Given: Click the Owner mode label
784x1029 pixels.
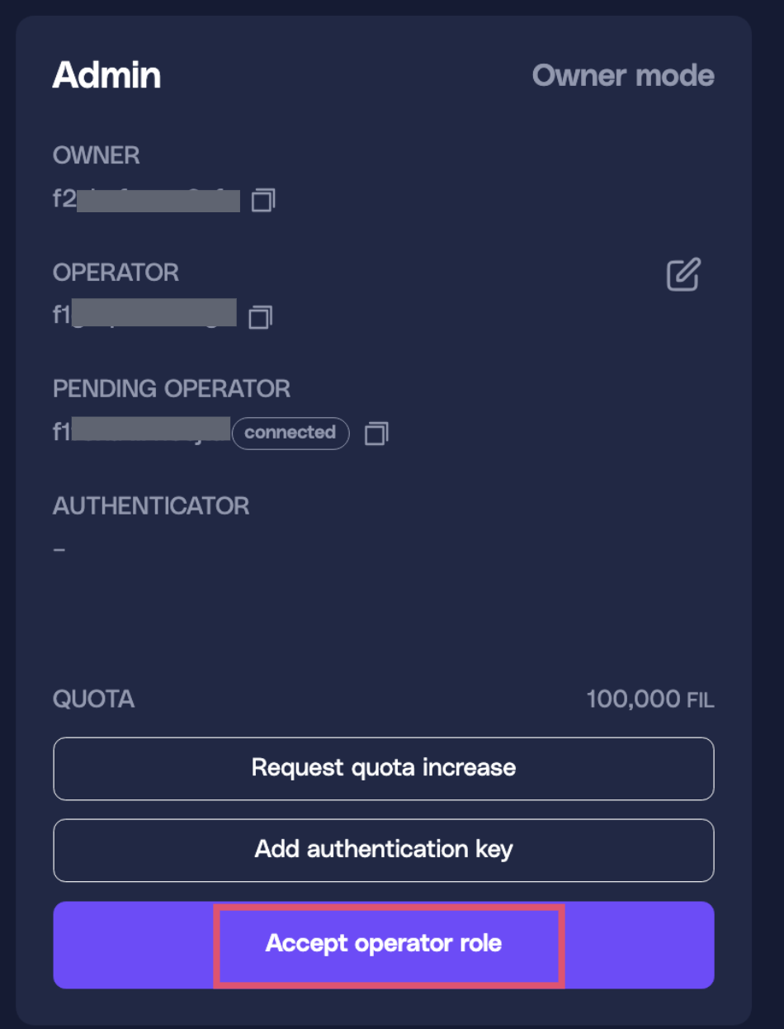Looking at the screenshot, I should click(623, 75).
